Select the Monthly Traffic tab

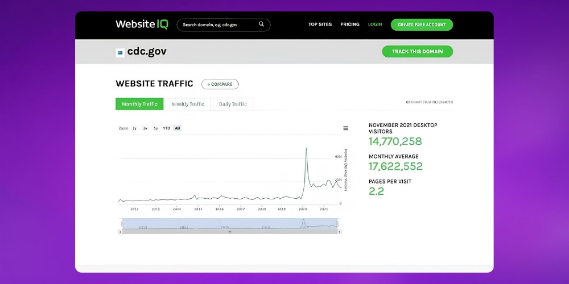point(139,104)
